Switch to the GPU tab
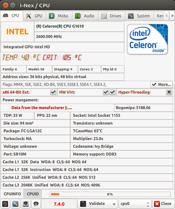The width and height of the screenshot is (175, 209). click(35, 16)
